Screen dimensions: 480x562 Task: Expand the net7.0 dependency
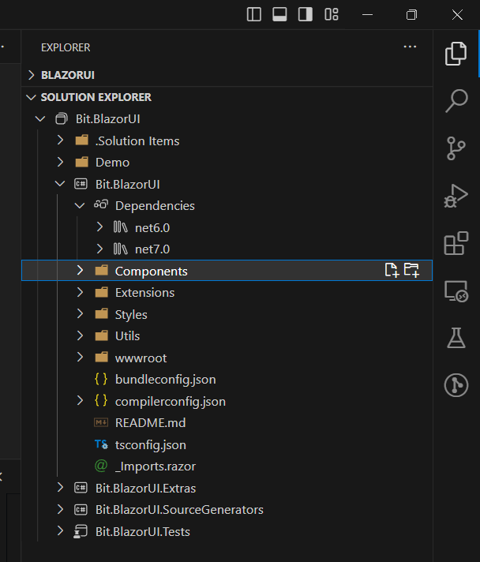(x=99, y=249)
